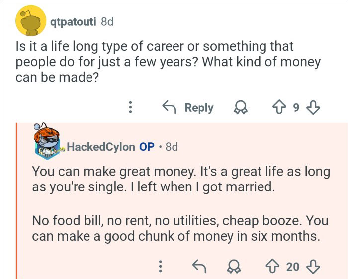
Task: Downvote HackedCylon's reply
Action: click(313, 267)
